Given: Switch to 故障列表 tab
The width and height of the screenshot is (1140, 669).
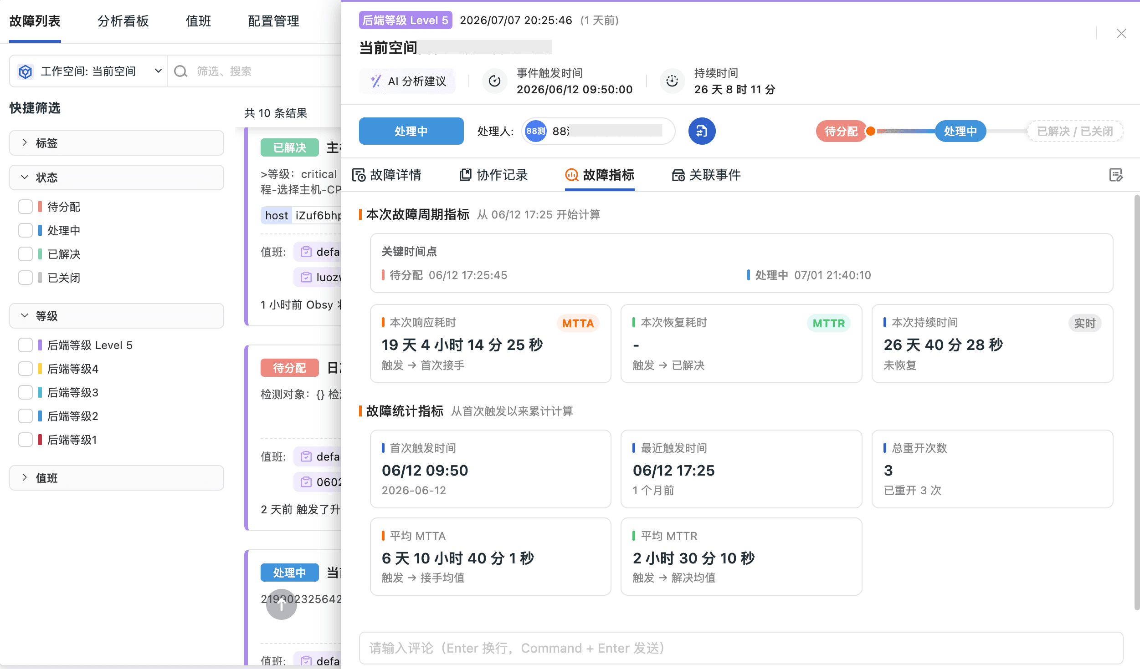Looking at the screenshot, I should click(x=35, y=21).
